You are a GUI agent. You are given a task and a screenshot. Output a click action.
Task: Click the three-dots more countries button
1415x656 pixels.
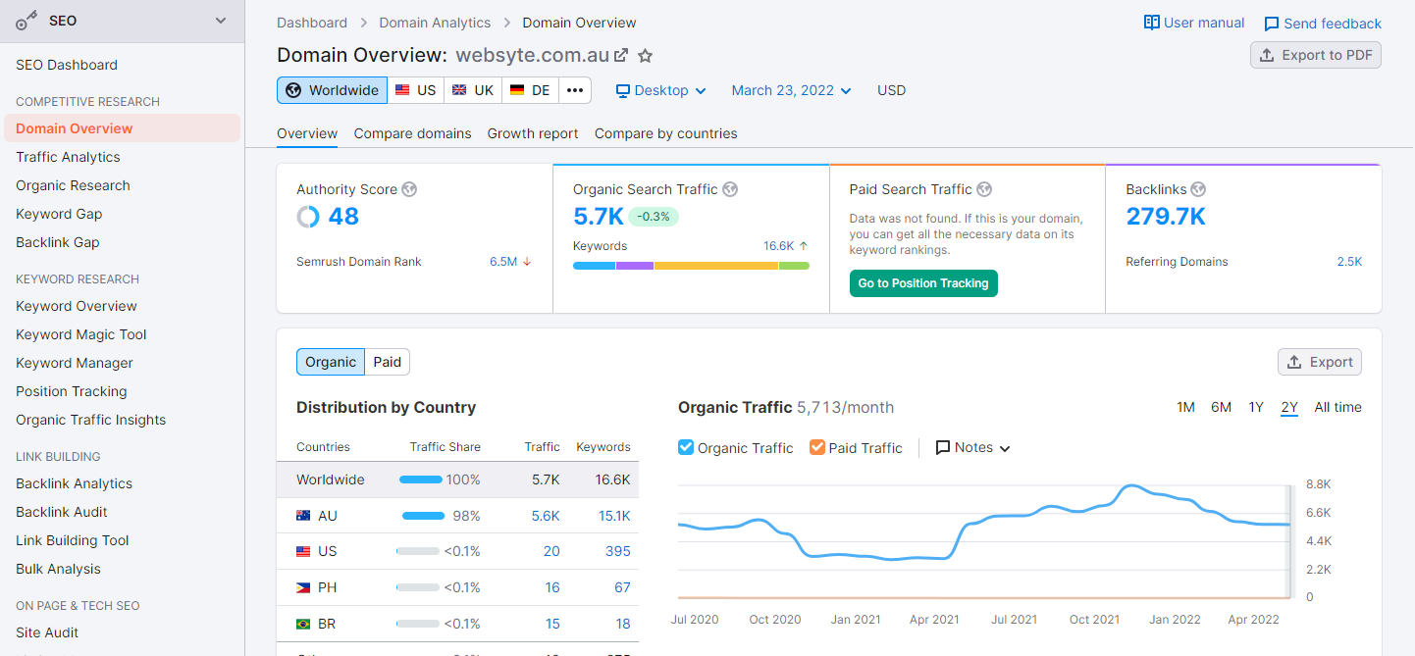575,90
